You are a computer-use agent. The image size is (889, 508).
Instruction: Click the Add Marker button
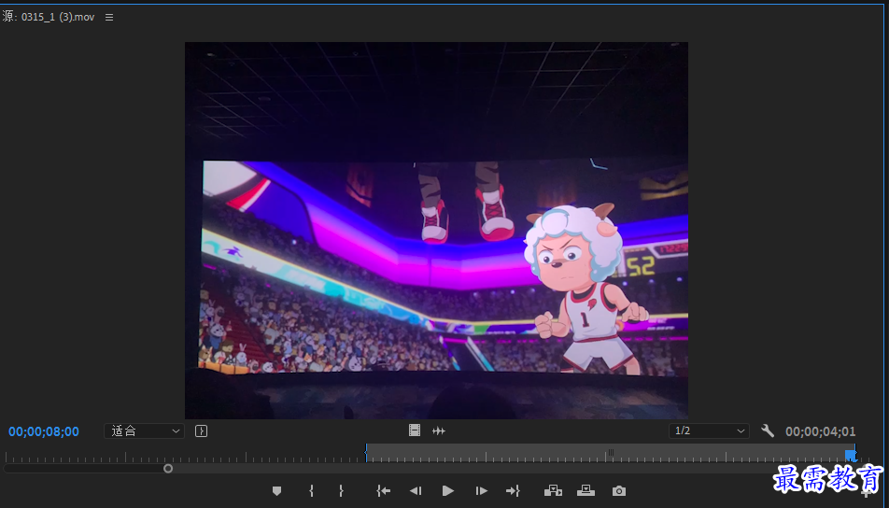point(276,491)
